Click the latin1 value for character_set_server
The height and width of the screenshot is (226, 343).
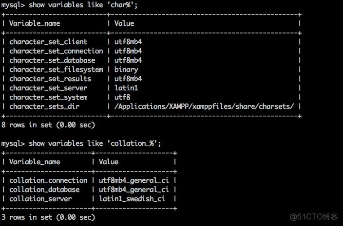126,88
